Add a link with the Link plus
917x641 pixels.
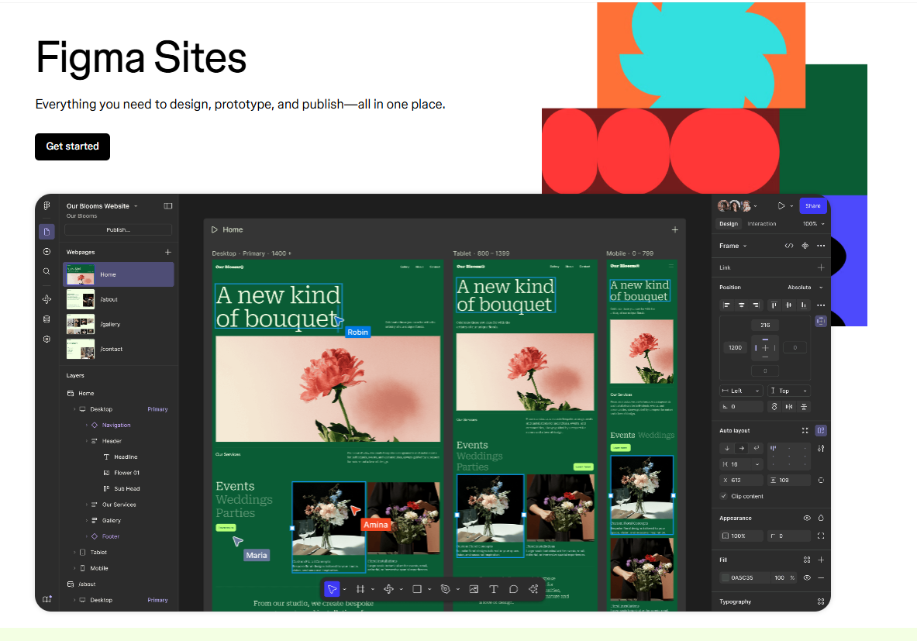tap(821, 267)
